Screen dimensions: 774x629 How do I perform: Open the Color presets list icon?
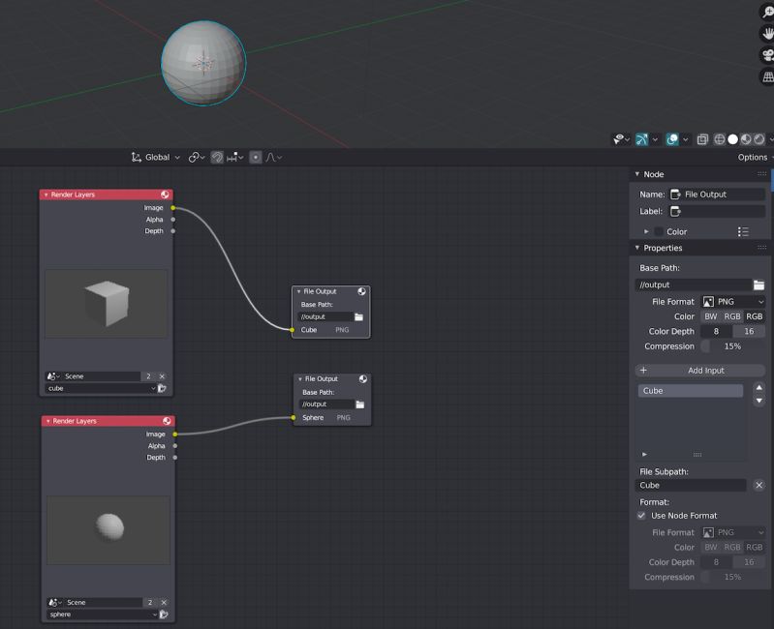[743, 231]
